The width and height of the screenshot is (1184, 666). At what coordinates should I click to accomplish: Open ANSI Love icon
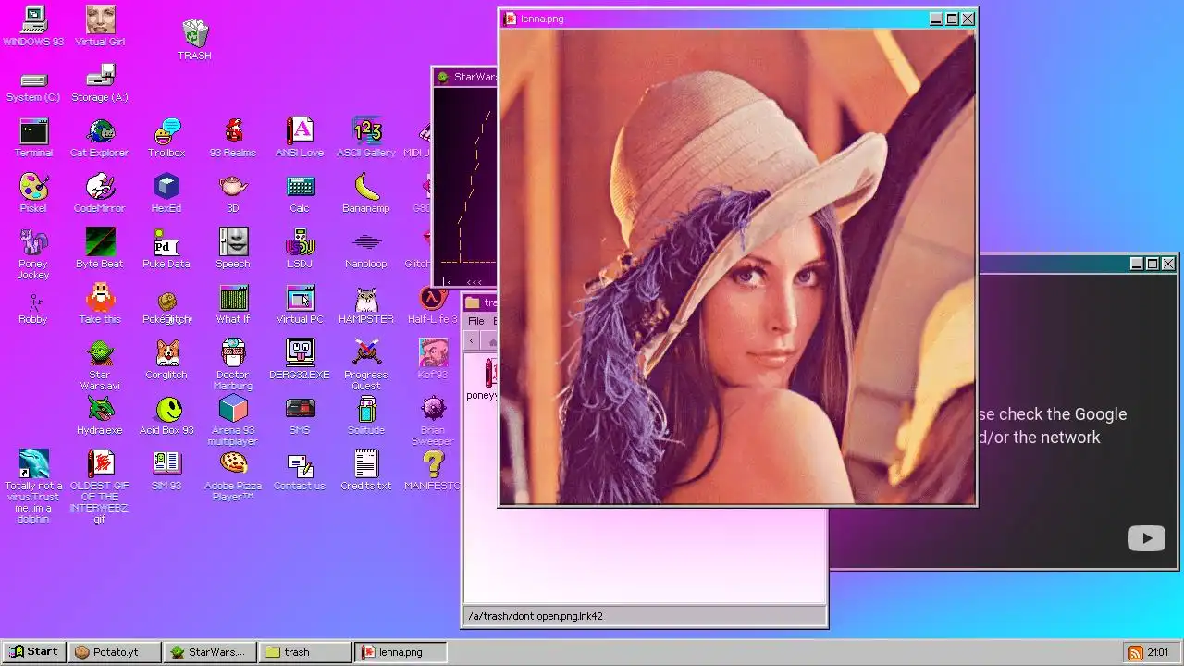pyautogui.click(x=300, y=137)
